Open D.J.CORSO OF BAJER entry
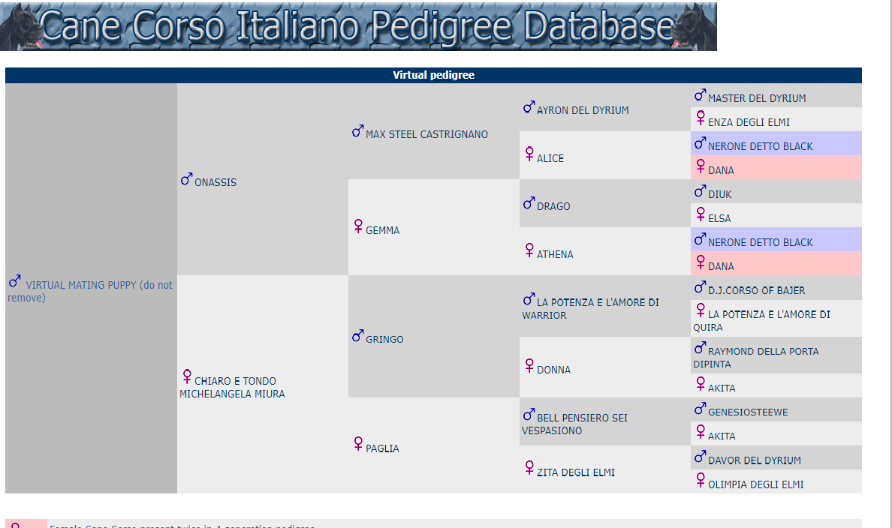892x528 pixels. pos(757,291)
